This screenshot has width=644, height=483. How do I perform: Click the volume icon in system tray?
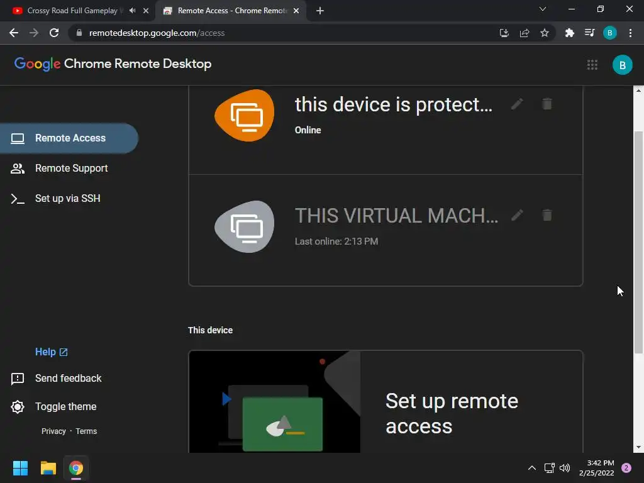(565, 468)
